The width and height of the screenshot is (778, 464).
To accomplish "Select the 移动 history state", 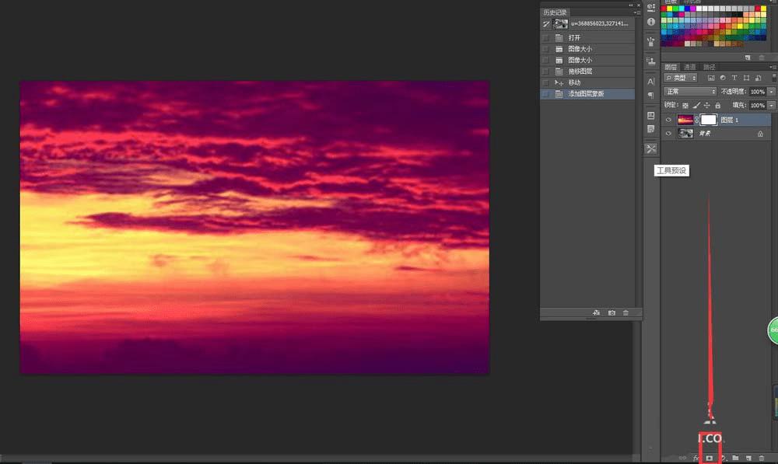I will click(587, 82).
